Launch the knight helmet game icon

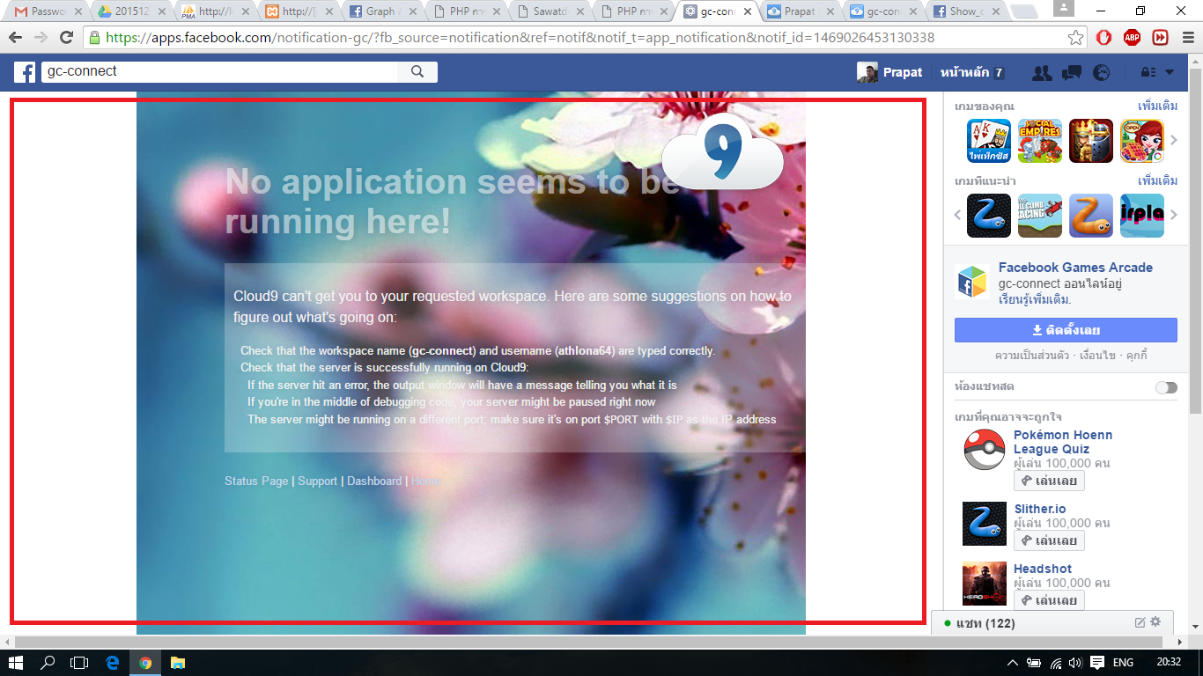click(x=1091, y=141)
